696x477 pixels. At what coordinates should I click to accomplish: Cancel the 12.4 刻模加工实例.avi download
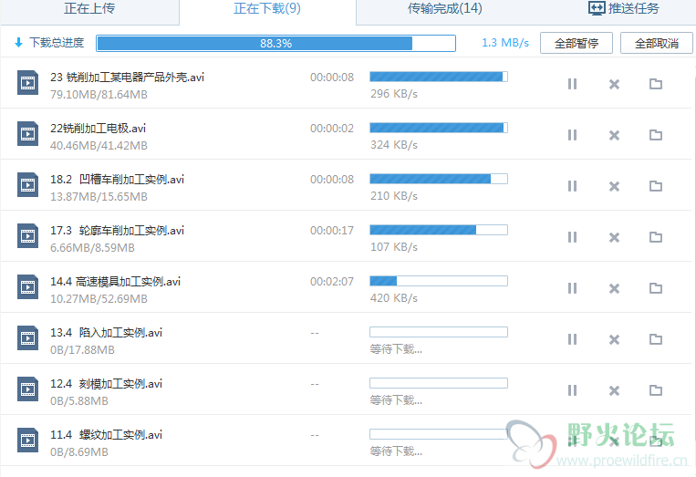tap(614, 390)
